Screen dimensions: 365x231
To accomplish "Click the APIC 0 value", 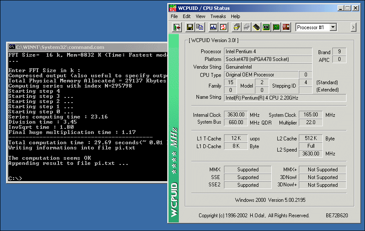I will pos(339,59).
